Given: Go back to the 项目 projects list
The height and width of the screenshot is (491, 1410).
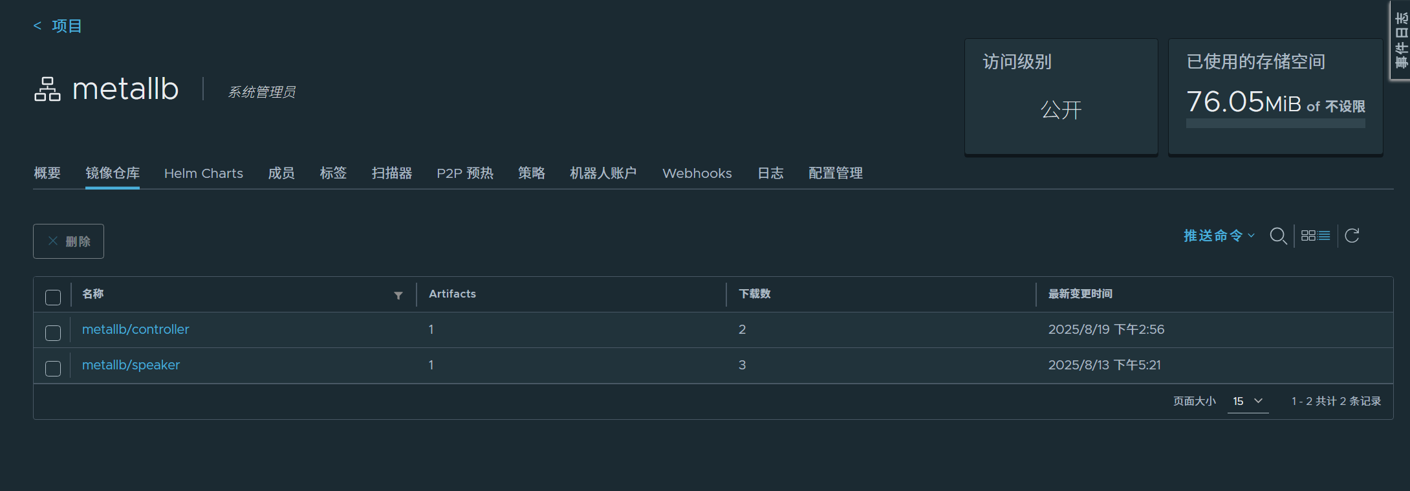Looking at the screenshot, I should (58, 26).
